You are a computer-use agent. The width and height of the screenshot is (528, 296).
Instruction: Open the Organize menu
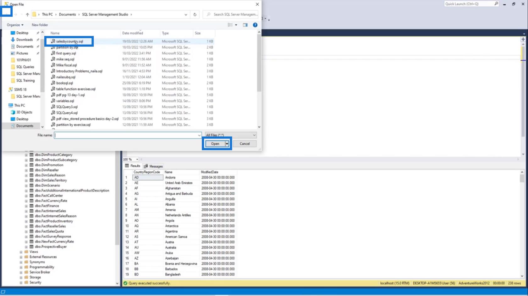pyautogui.click(x=15, y=25)
